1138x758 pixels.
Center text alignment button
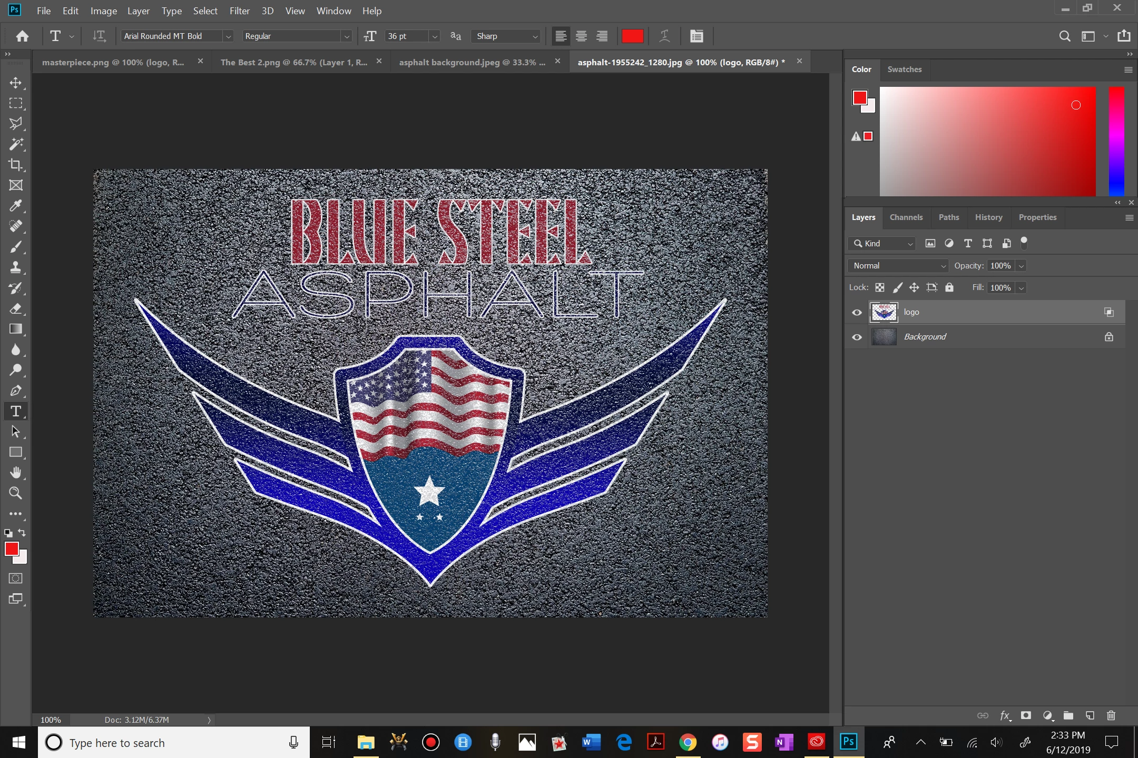tap(581, 36)
